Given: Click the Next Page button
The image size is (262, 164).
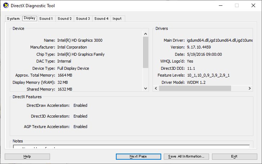Looking at the screenshot, I should pyautogui.click(x=138, y=156).
